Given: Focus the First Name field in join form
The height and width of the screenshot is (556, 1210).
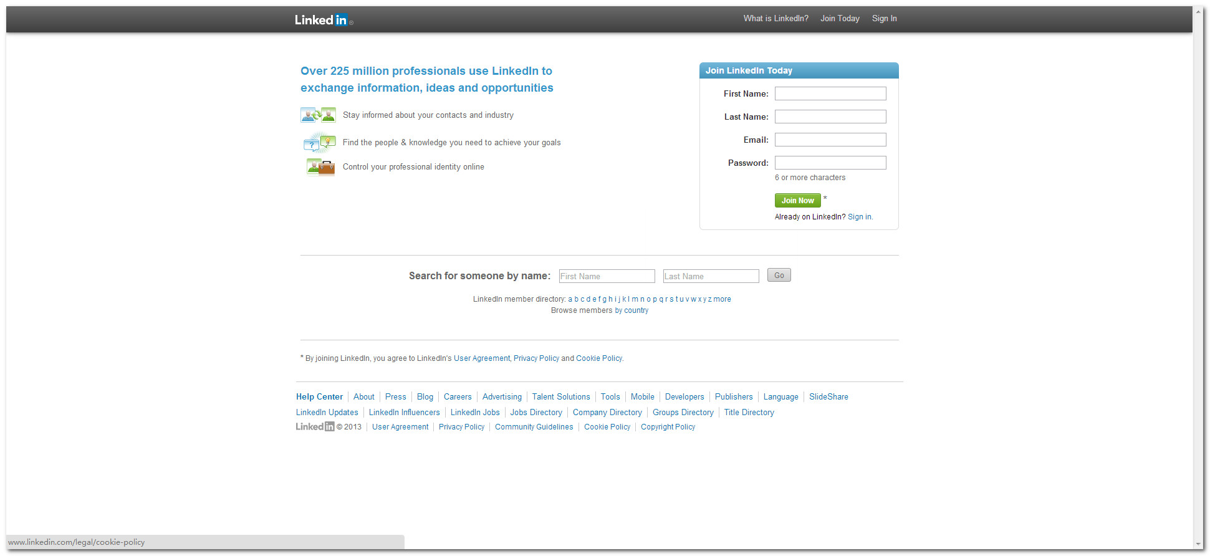Looking at the screenshot, I should pyautogui.click(x=830, y=94).
